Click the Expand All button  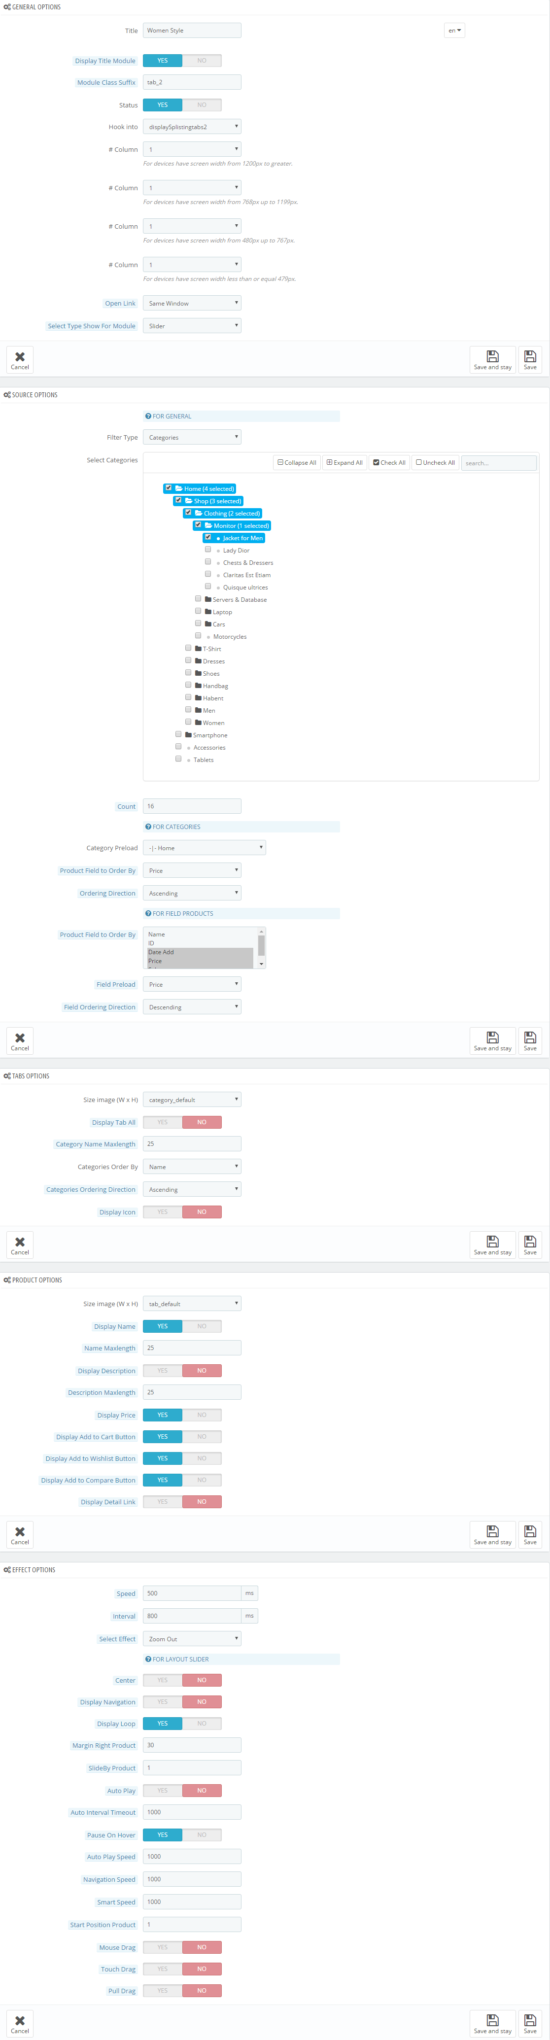344,462
